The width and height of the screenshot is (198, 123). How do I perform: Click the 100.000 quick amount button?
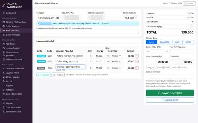coord(175,68)
